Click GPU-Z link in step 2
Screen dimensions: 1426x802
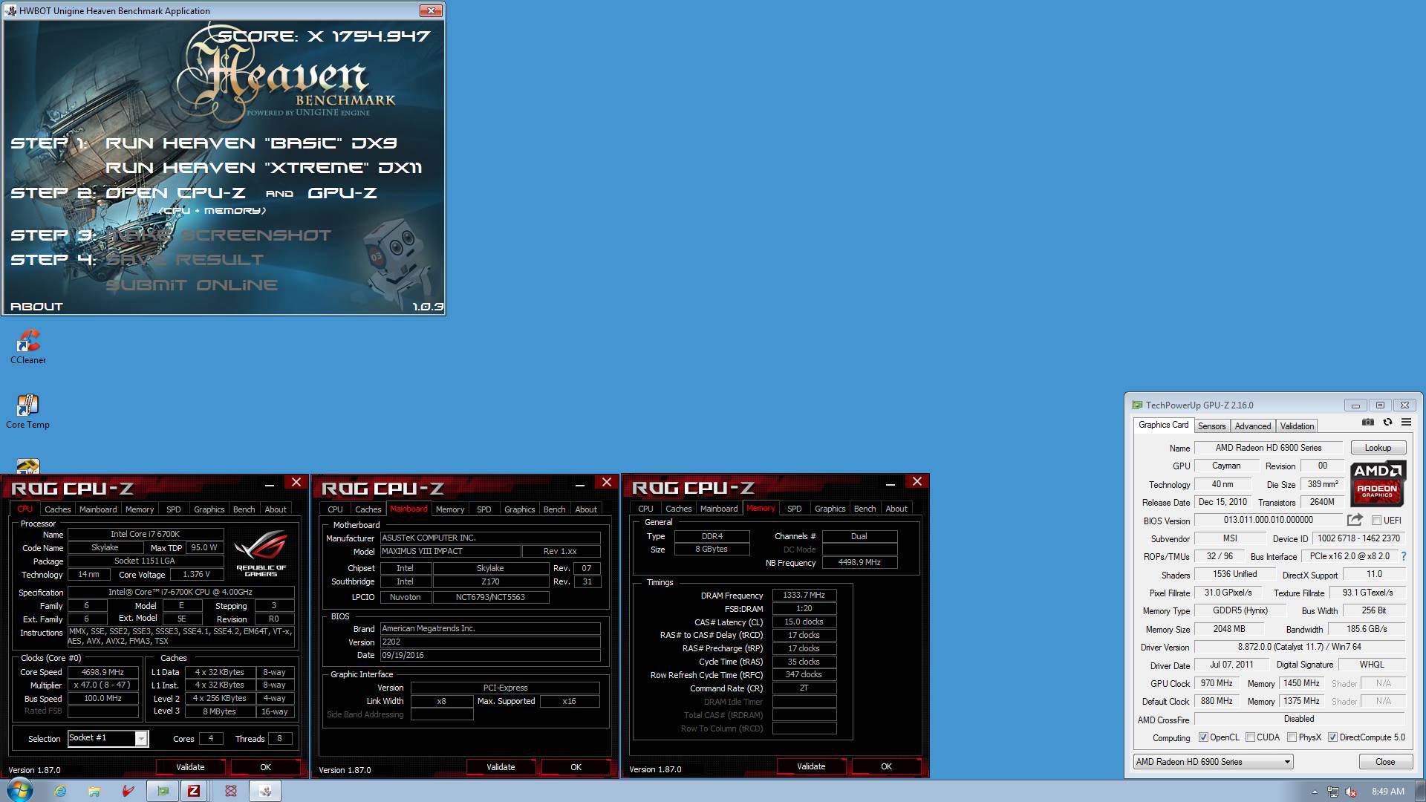coord(342,193)
